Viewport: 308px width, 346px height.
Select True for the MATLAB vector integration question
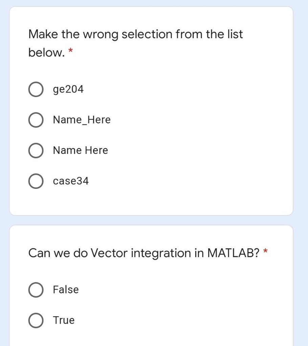pos(36,320)
